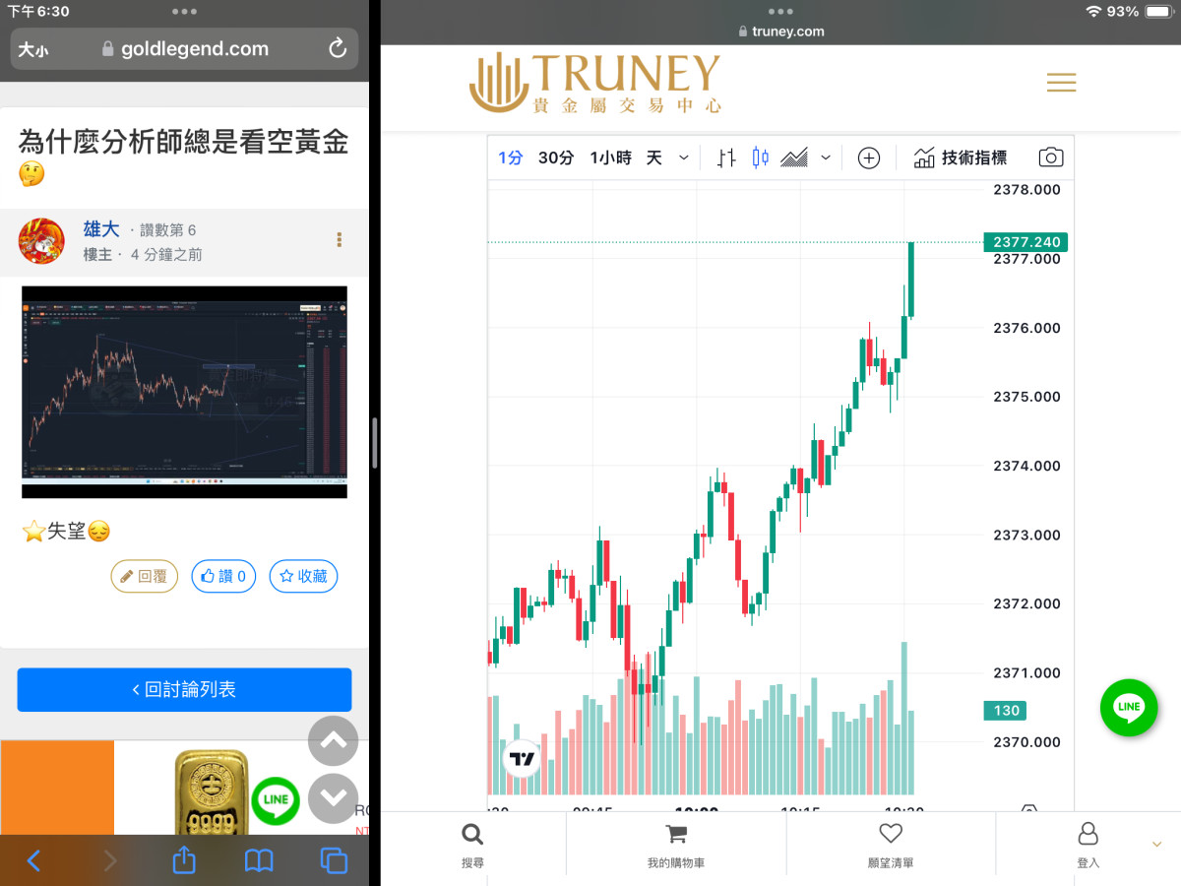The image size is (1181, 886).
Task: Open the TRUNEY hamburger menu
Action: tap(1061, 83)
